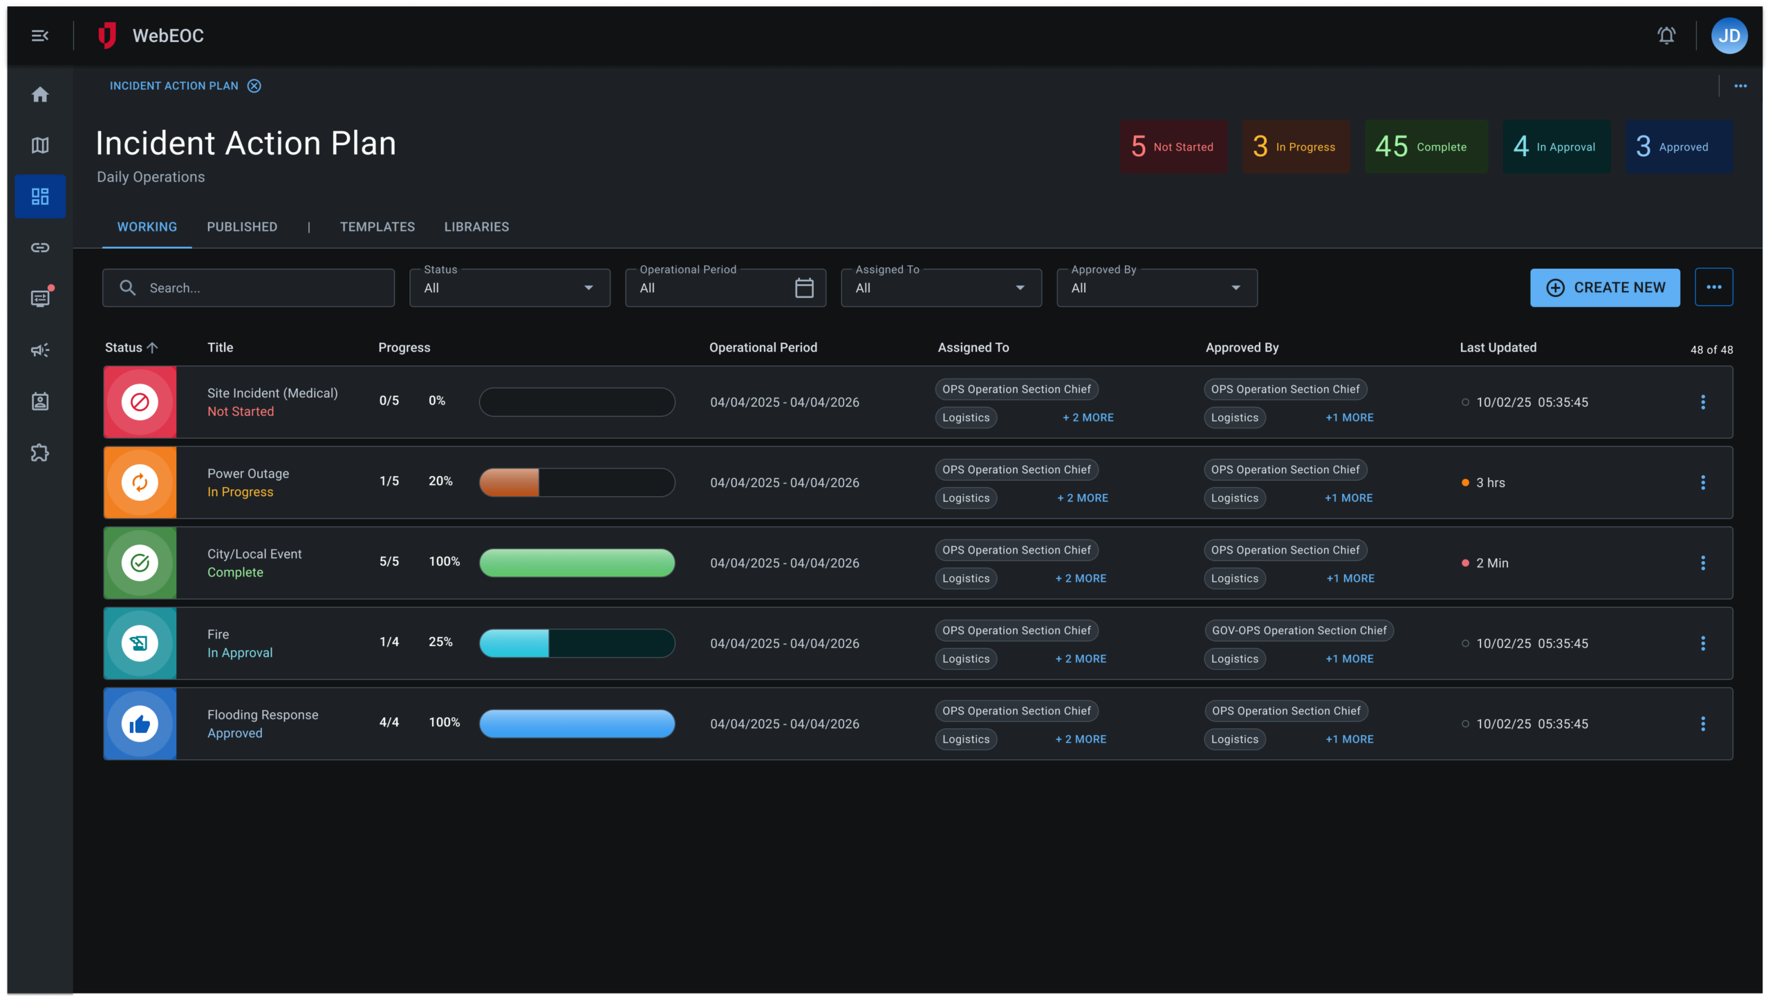The height and width of the screenshot is (997, 1770).
Task: Collapse the sidebar with the menu icon
Action: pos(40,35)
